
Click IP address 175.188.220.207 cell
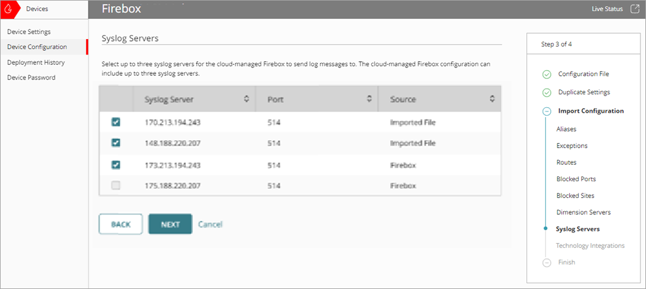(x=172, y=186)
